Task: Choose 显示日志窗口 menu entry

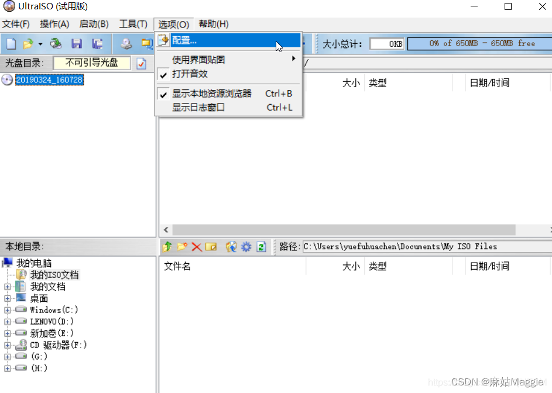Action: point(228,107)
